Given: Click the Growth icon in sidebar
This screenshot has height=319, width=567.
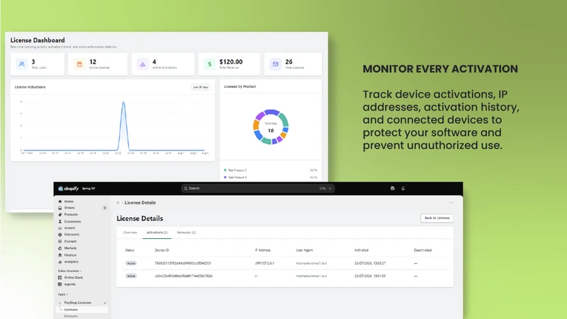Looking at the screenshot, I should [x=60, y=228].
